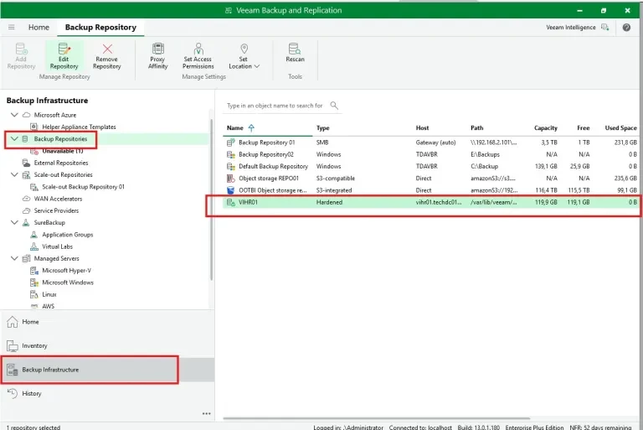Image resolution: width=643 pixels, height=430 pixels.
Task: Open the hamburger main menu
Action: point(12,28)
